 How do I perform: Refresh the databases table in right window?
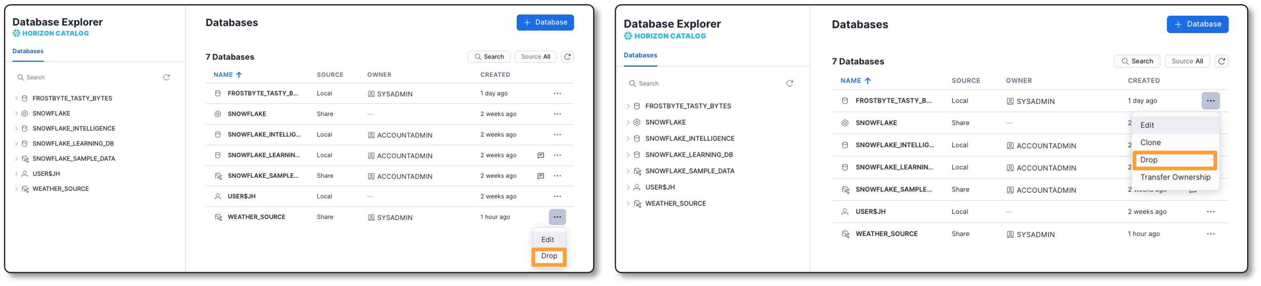(1221, 61)
